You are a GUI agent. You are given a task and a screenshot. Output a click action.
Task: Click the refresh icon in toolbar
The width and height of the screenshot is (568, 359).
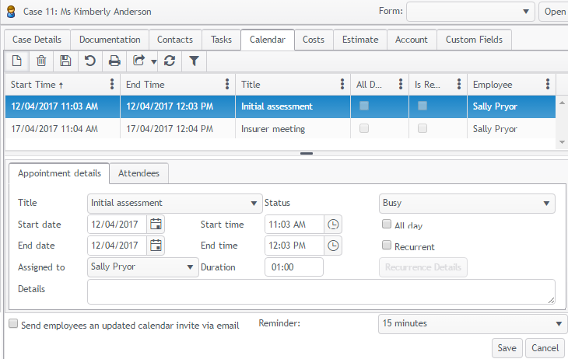click(x=170, y=61)
